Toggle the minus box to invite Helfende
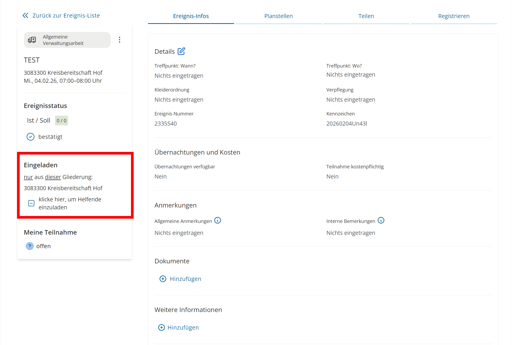Image resolution: width=512 pixels, height=345 pixels. (31, 203)
